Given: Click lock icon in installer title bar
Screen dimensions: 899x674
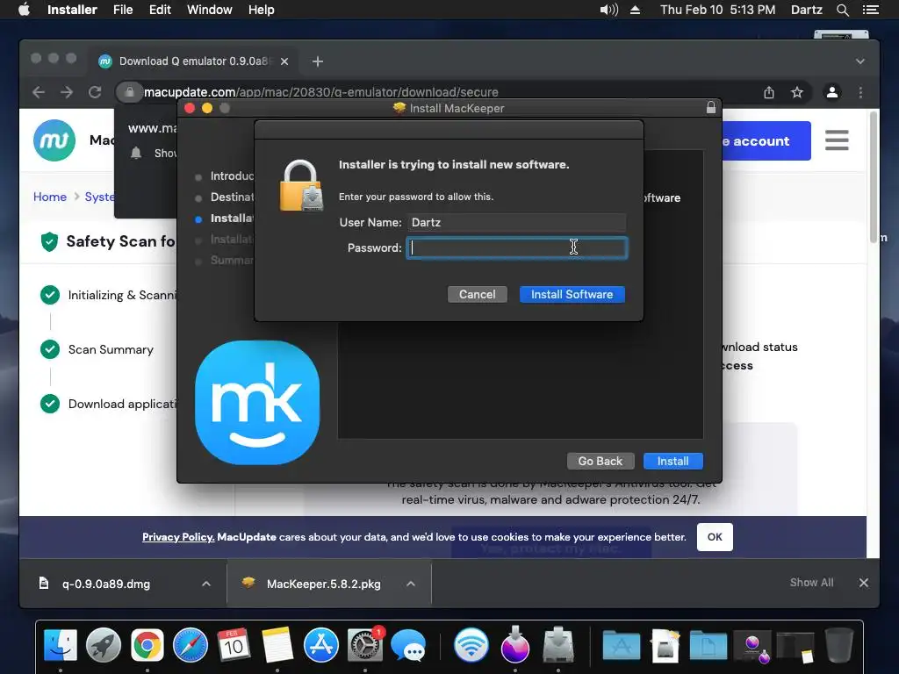Looking at the screenshot, I should click(711, 107).
